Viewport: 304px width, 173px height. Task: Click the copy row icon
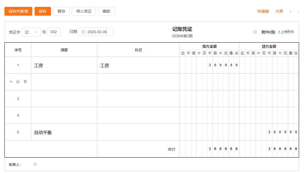coord(18,82)
